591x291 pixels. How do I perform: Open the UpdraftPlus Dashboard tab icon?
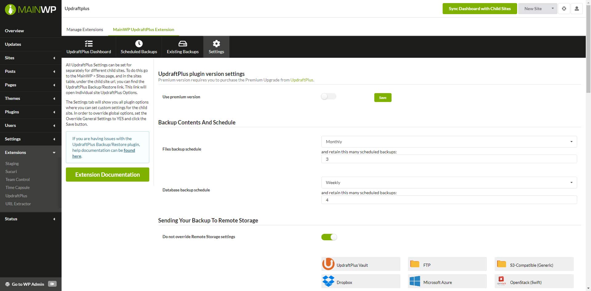[89, 44]
